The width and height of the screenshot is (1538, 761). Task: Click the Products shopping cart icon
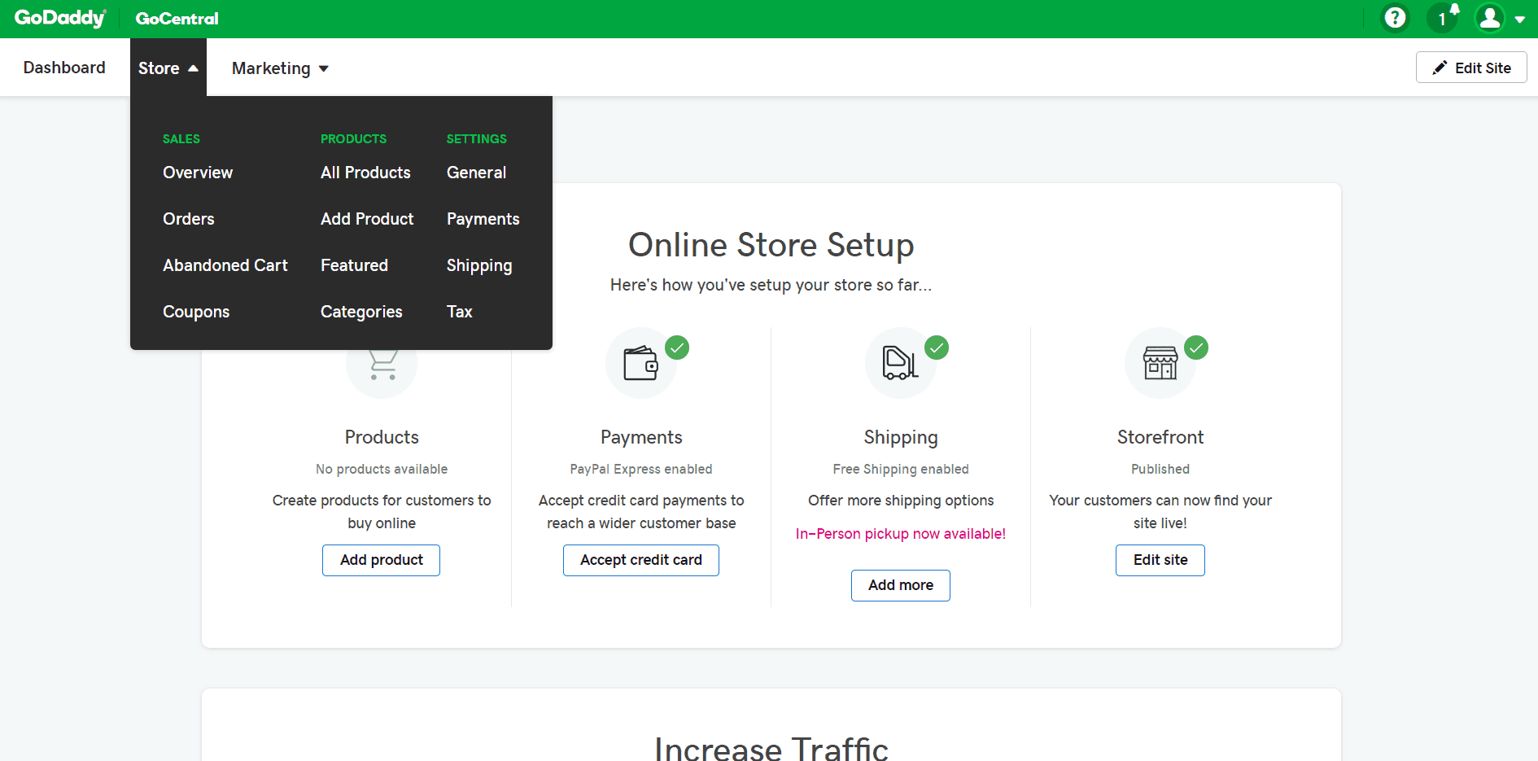coord(382,366)
